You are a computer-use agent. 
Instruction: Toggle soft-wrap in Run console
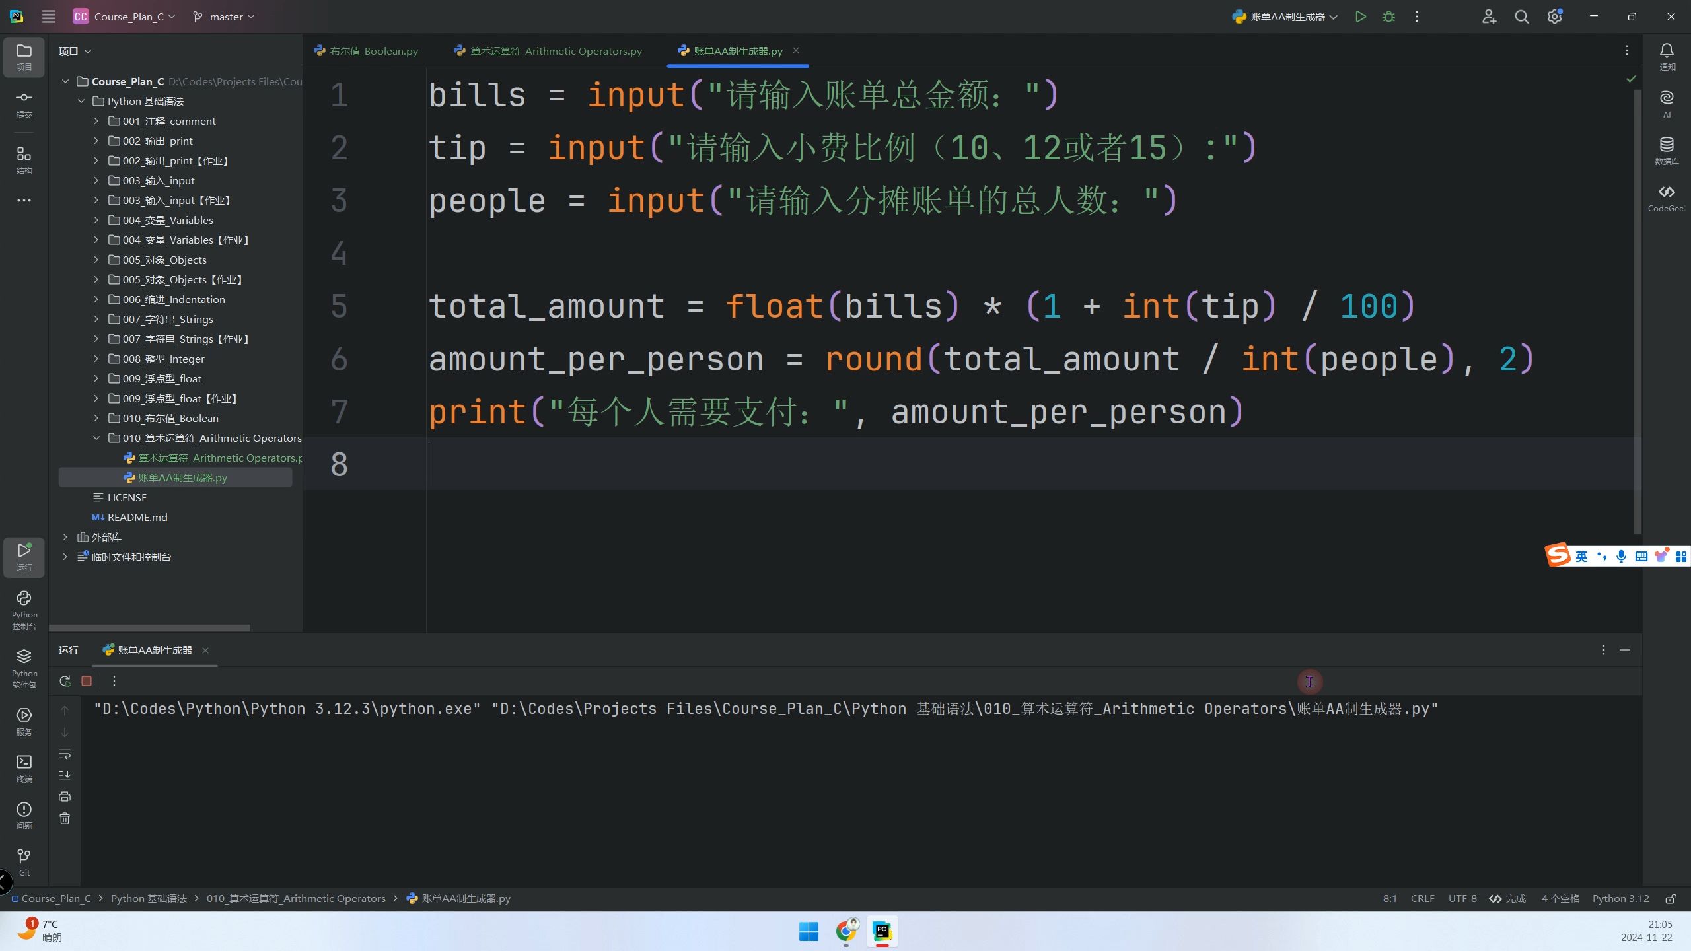coord(65,754)
